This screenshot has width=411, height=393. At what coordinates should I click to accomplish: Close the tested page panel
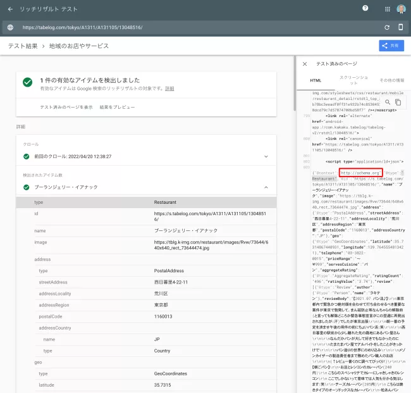click(x=305, y=64)
